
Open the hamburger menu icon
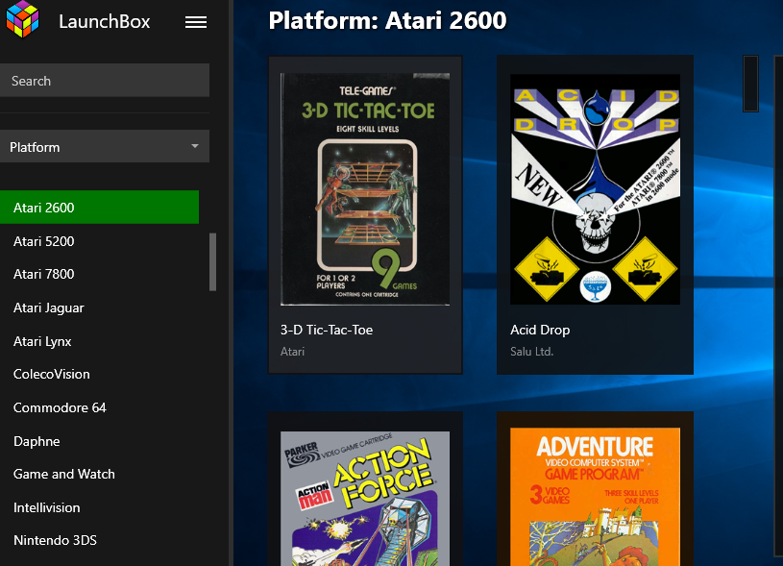196,22
